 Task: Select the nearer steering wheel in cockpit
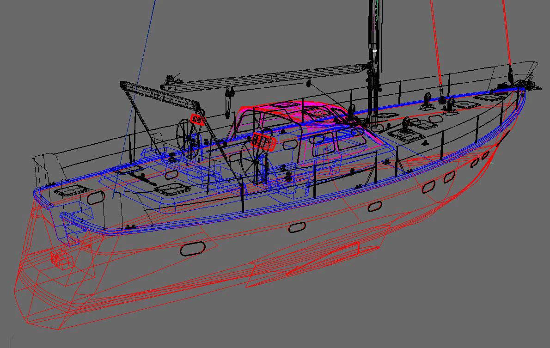click(x=254, y=163)
